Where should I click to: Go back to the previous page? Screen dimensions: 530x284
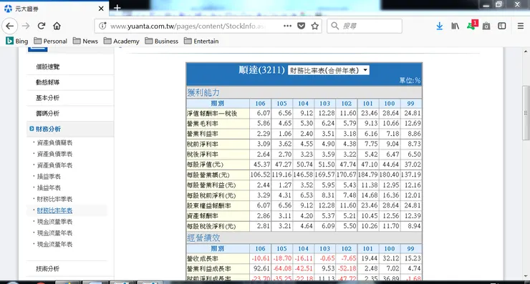pyautogui.click(x=10, y=26)
